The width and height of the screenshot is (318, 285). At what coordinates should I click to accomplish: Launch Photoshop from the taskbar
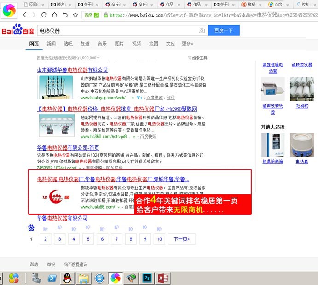(147, 278)
